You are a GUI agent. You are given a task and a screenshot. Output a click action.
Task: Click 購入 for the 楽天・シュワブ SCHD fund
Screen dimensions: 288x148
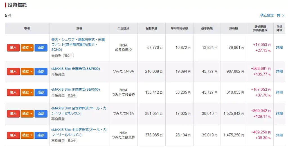13,48
